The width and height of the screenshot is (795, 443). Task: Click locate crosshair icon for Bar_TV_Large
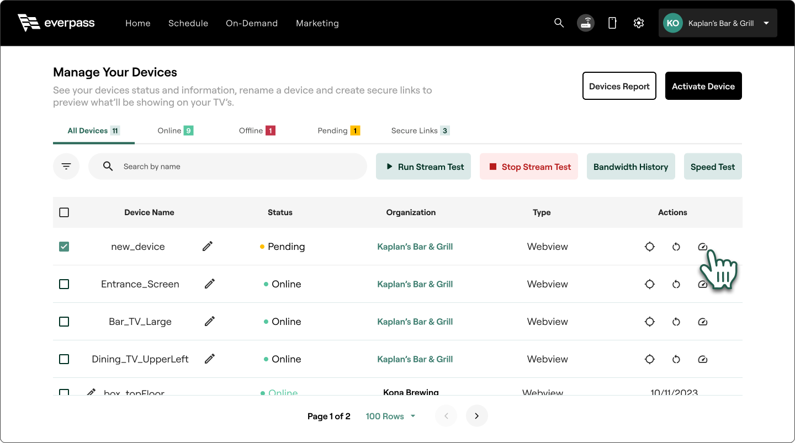[650, 322]
